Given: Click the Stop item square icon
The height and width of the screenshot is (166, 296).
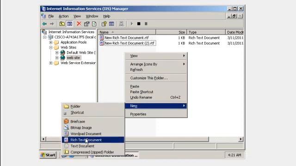Looking at the screenshot, I should click(139, 24).
